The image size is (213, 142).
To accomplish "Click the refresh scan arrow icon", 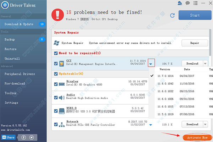I will click(x=173, y=15).
